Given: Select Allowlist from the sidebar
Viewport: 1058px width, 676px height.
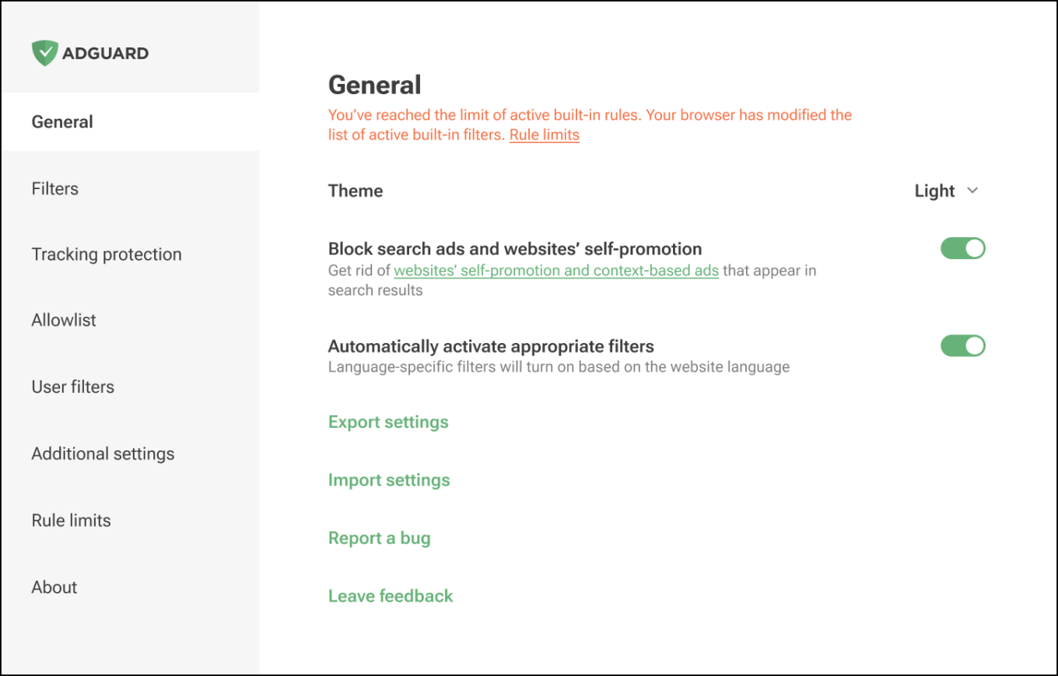Looking at the screenshot, I should [64, 320].
